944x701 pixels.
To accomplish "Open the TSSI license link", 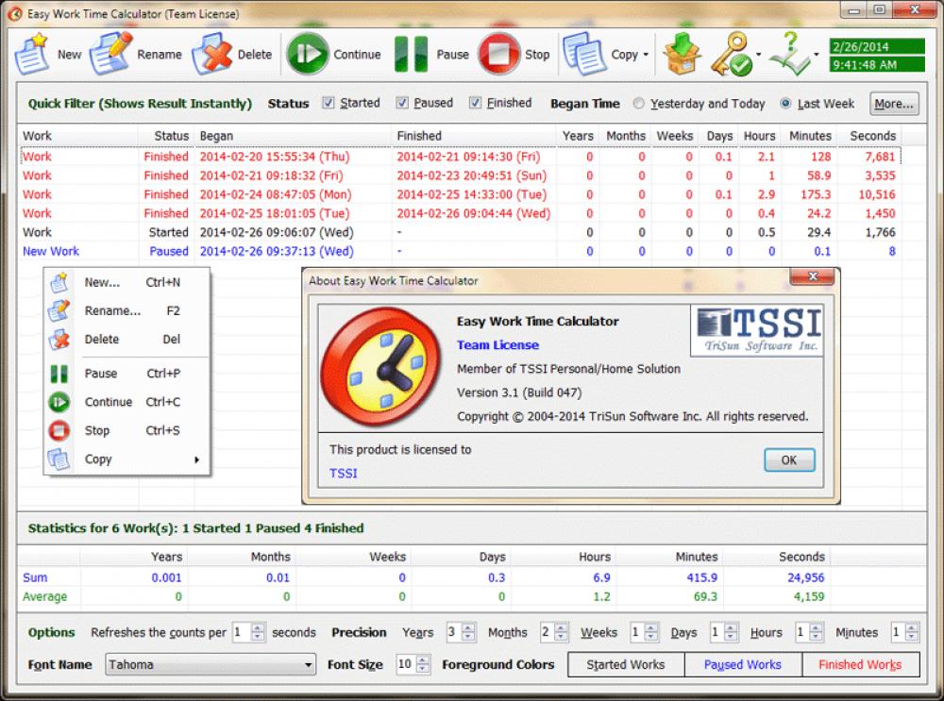I will (x=342, y=473).
